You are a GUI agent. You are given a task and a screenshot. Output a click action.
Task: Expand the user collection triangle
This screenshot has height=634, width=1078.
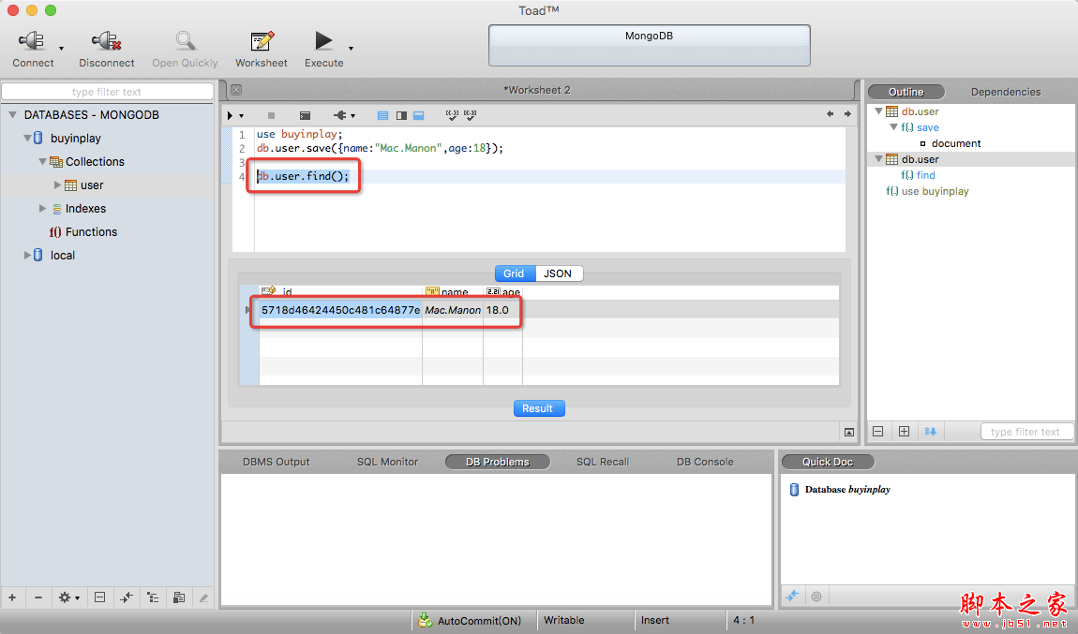point(58,184)
